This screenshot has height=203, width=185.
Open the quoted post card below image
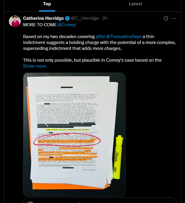pos(100,200)
